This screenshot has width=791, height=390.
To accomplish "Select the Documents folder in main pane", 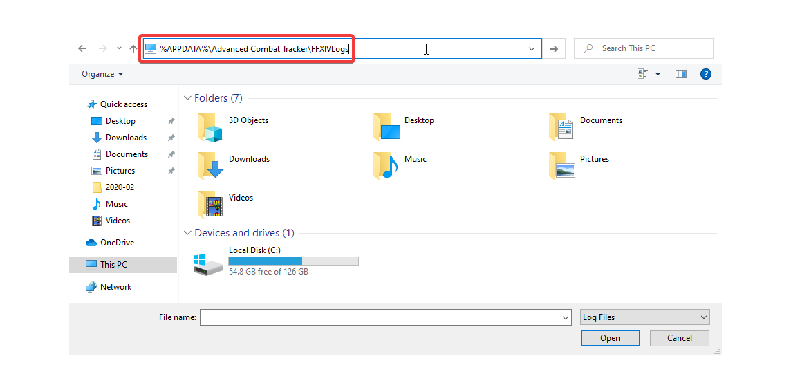I will 585,126.
